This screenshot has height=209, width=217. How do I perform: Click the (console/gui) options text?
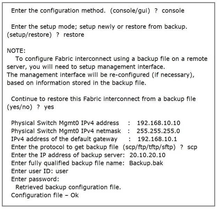(x=130, y=11)
